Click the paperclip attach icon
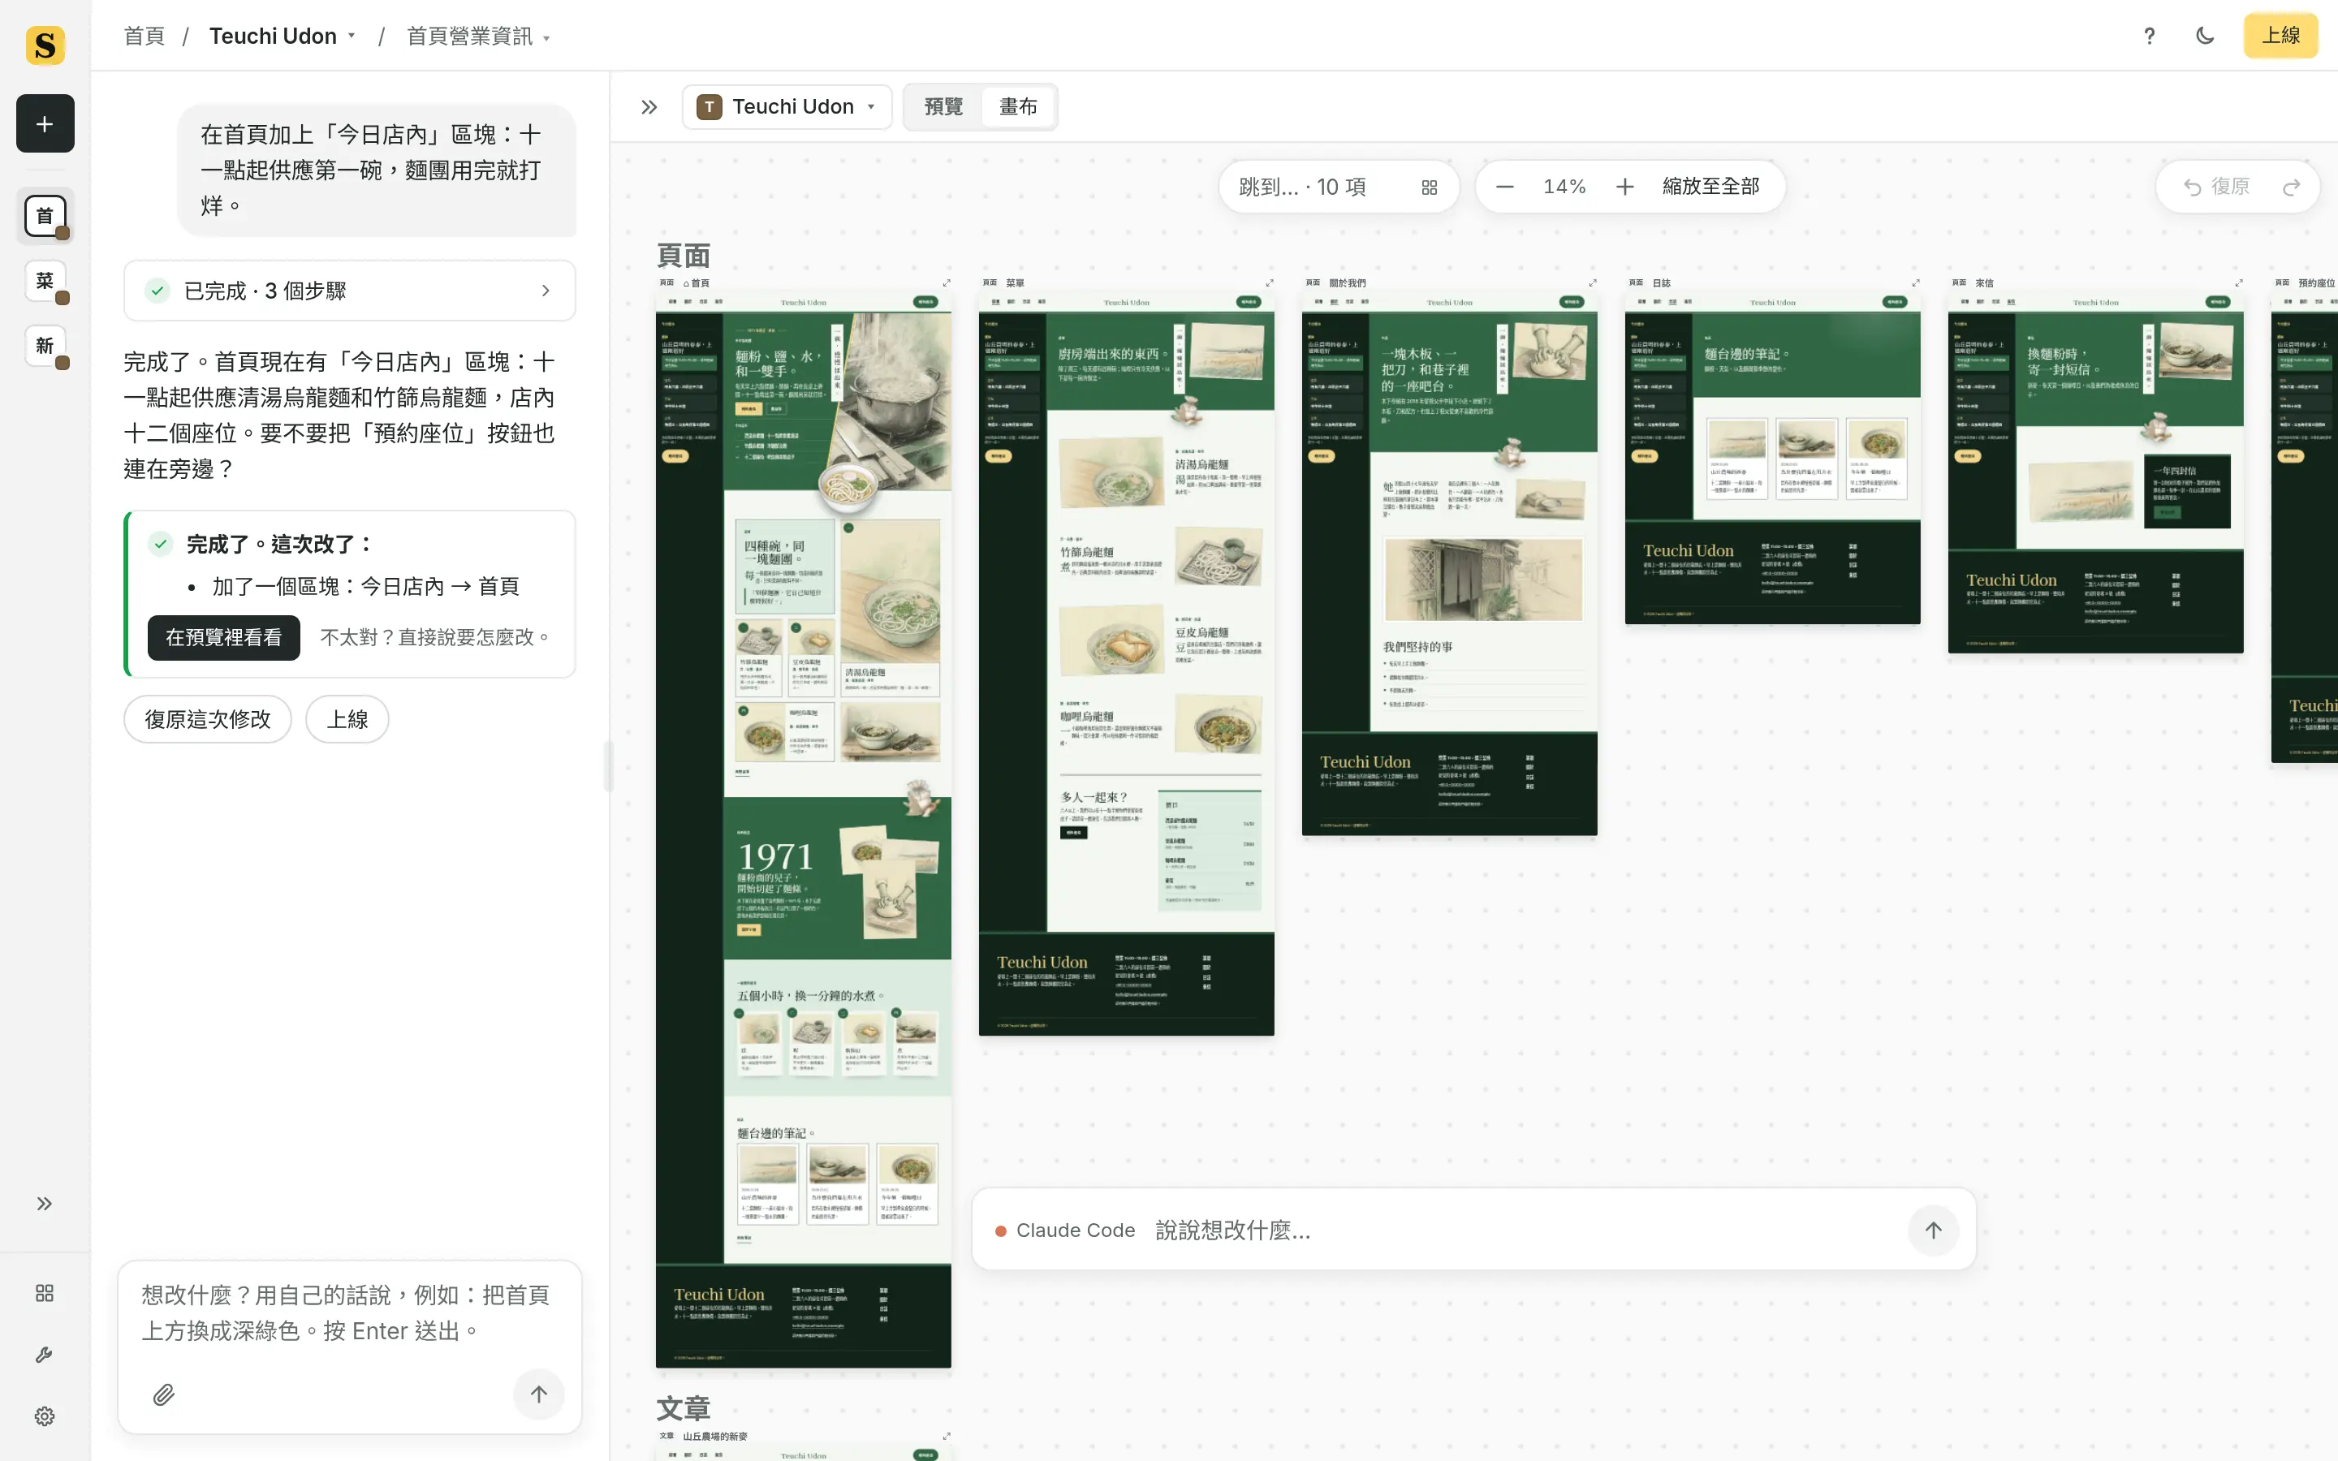The height and width of the screenshot is (1461, 2338). click(x=164, y=1394)
